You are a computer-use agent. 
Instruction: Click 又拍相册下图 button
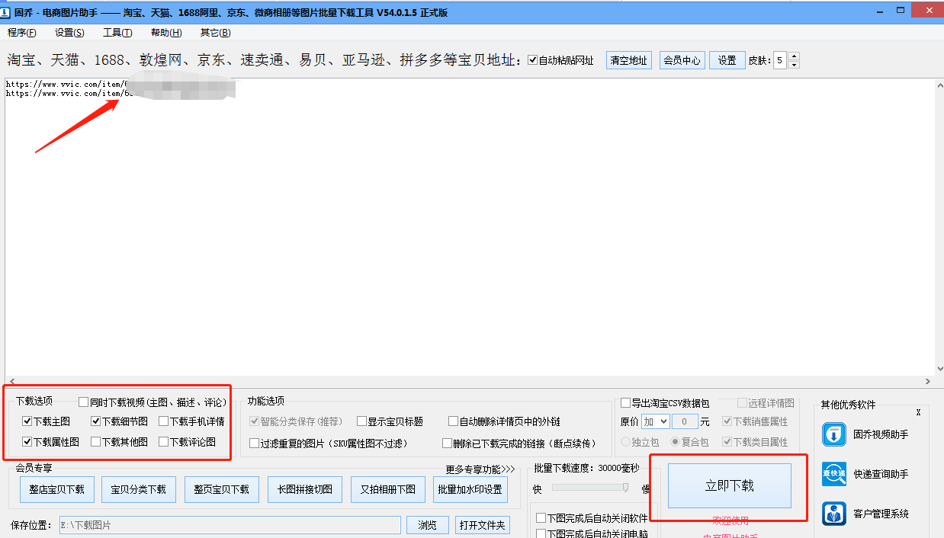click(388, 489)
